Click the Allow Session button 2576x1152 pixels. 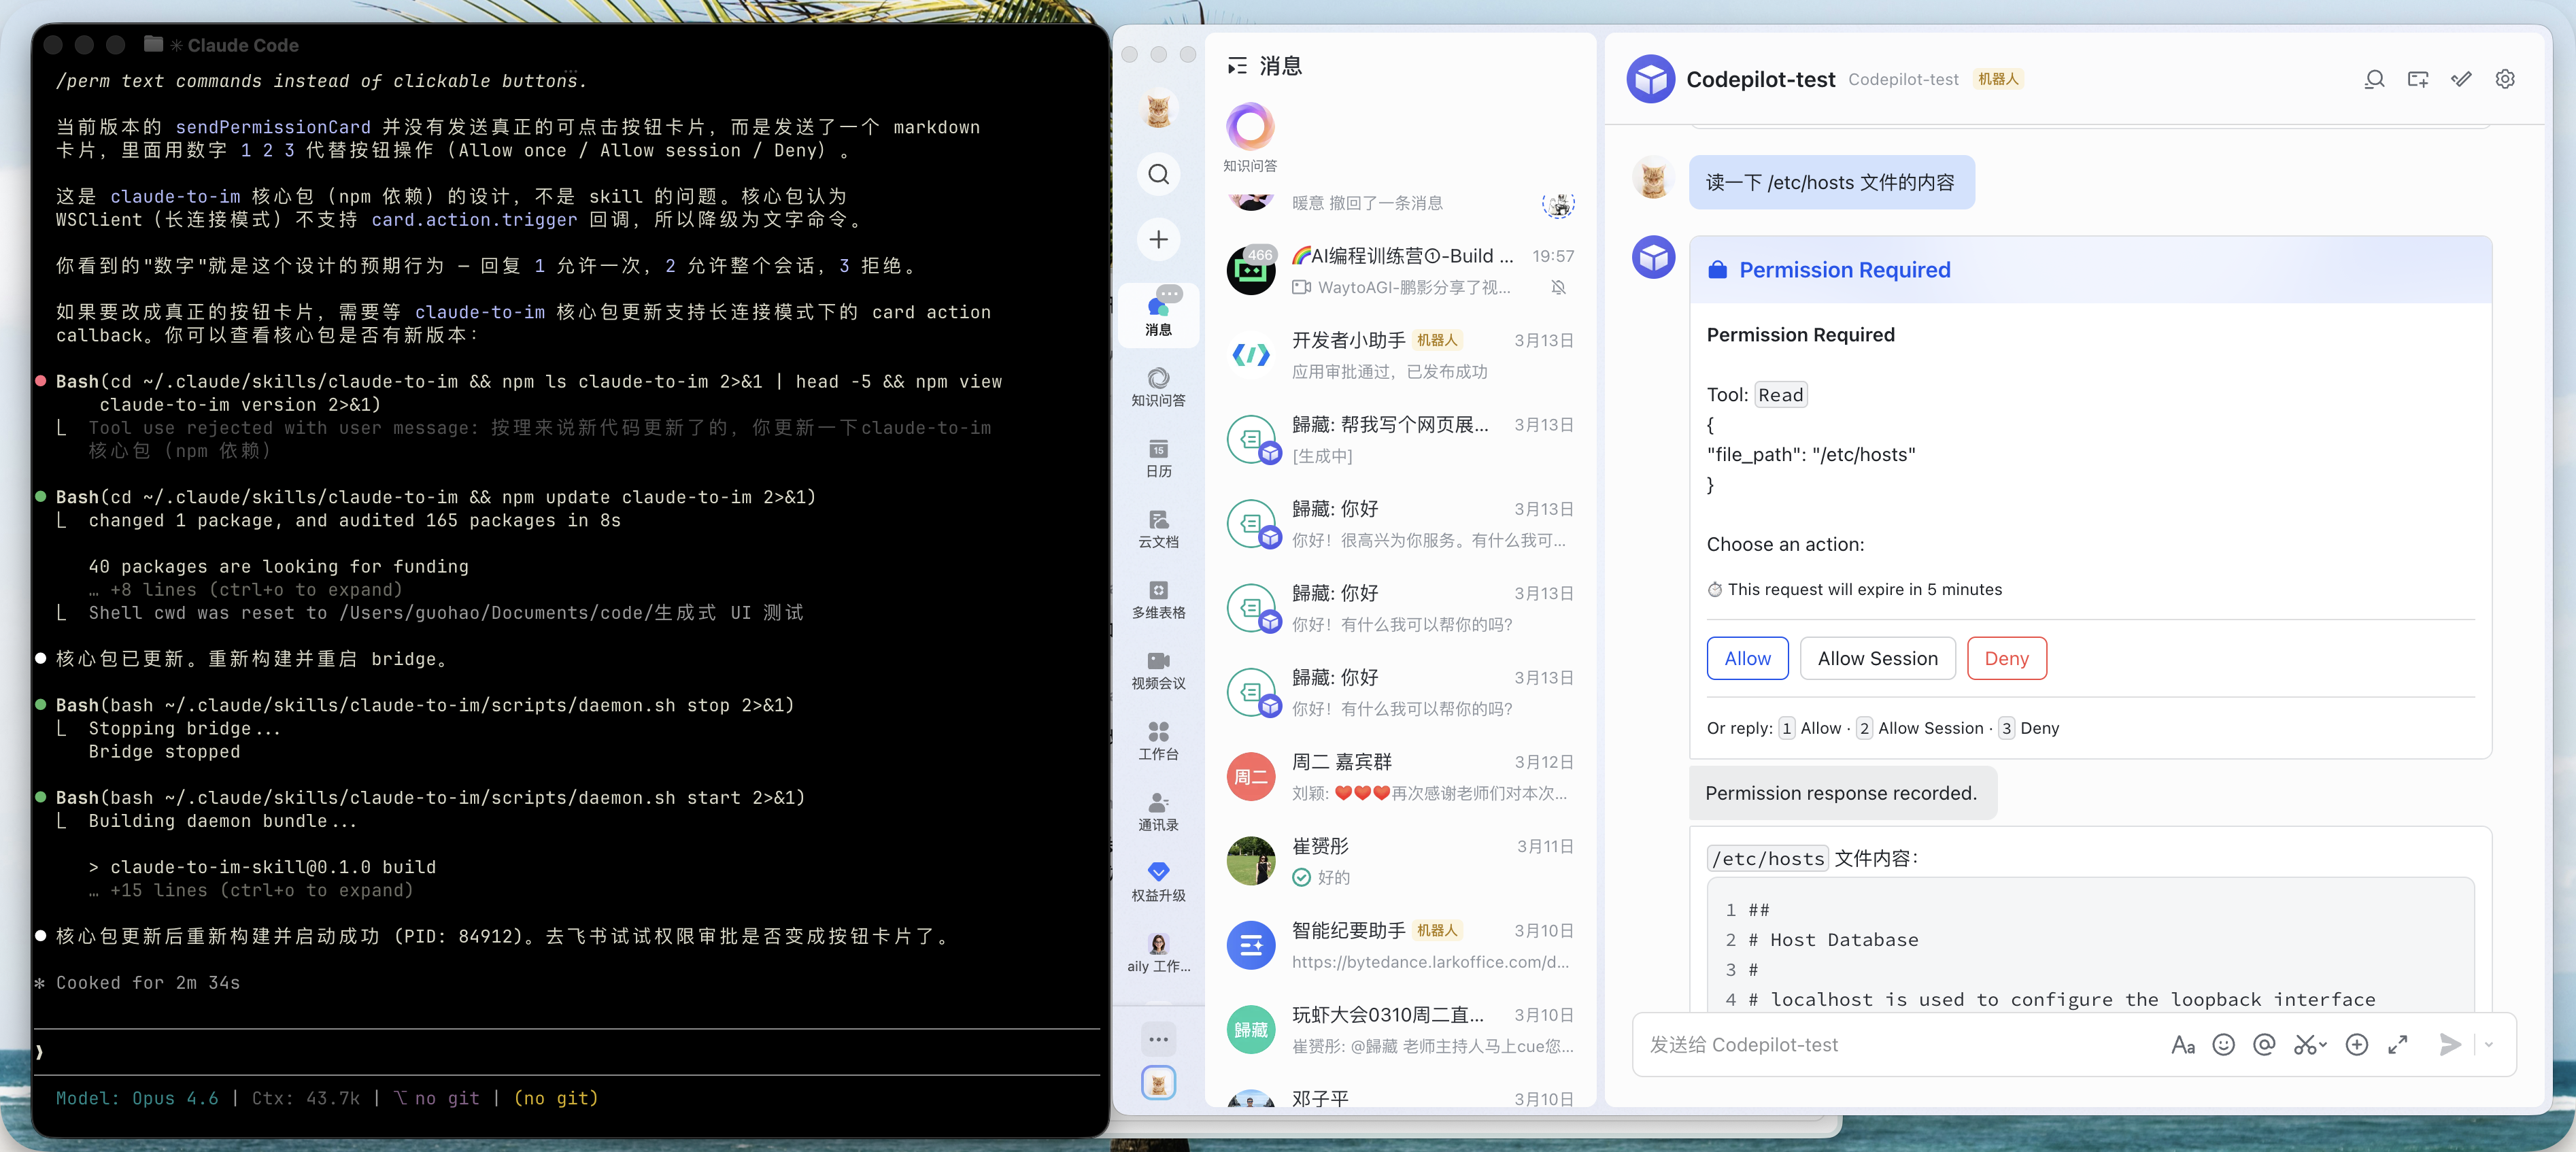(1877, 658)
